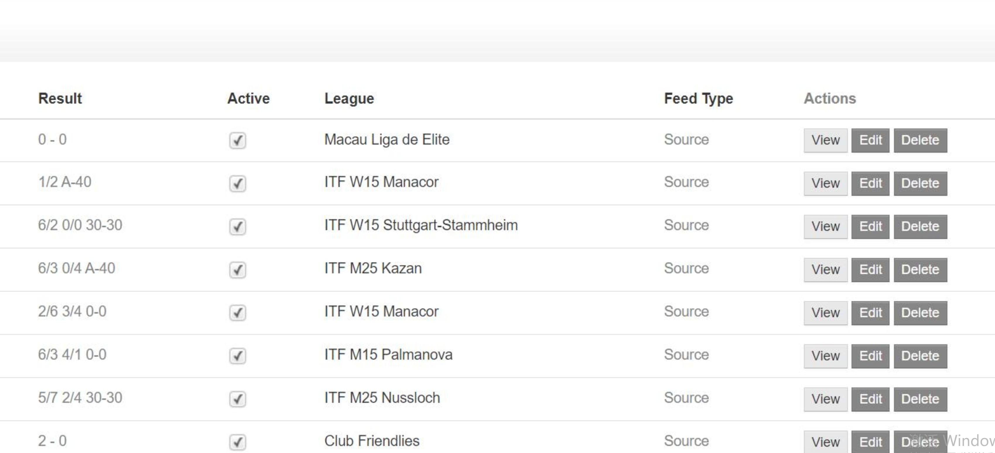This screenshot has height=453, width=995.
Task: Disable Active checkbox for ITF M15 Palmanova
Action: tap(237, 356)
